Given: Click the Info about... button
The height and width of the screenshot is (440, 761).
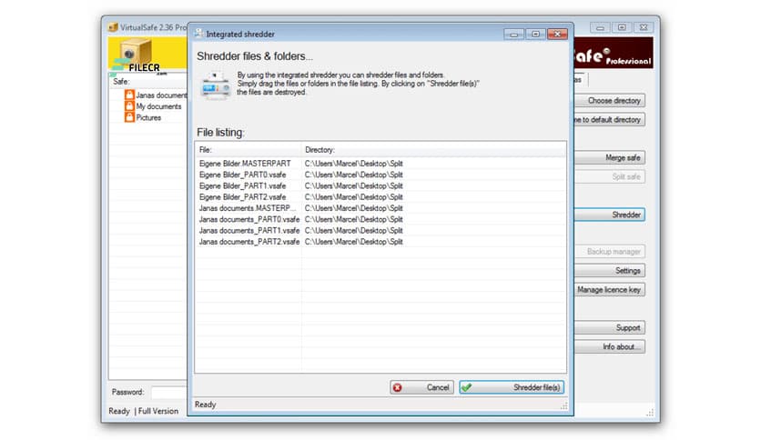Looking at the screenshot, I should [610, 347].
